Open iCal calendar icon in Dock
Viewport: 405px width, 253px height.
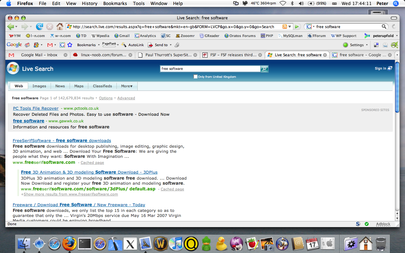click(313, 244)
